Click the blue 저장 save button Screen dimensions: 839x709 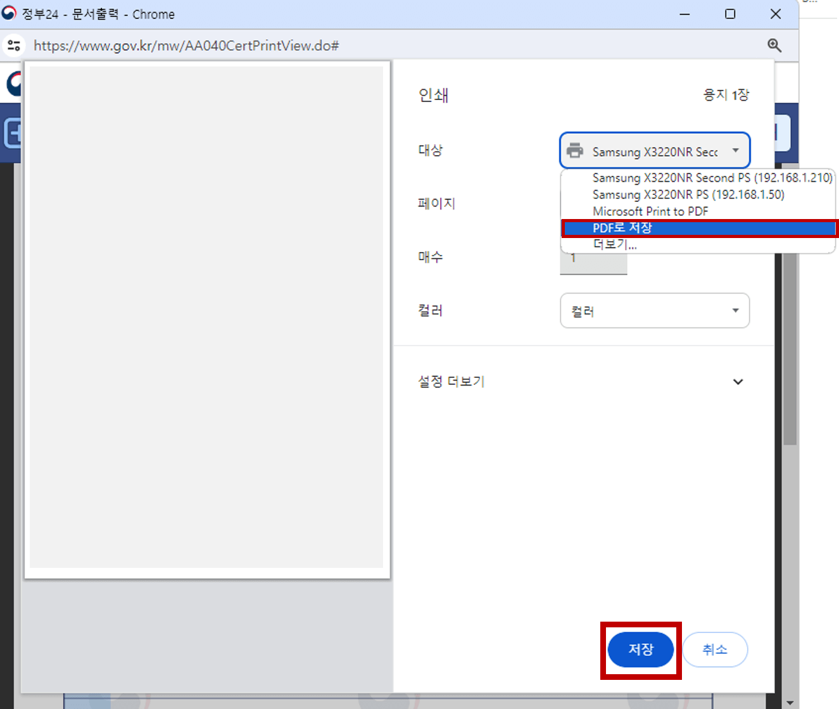point(640,649)
